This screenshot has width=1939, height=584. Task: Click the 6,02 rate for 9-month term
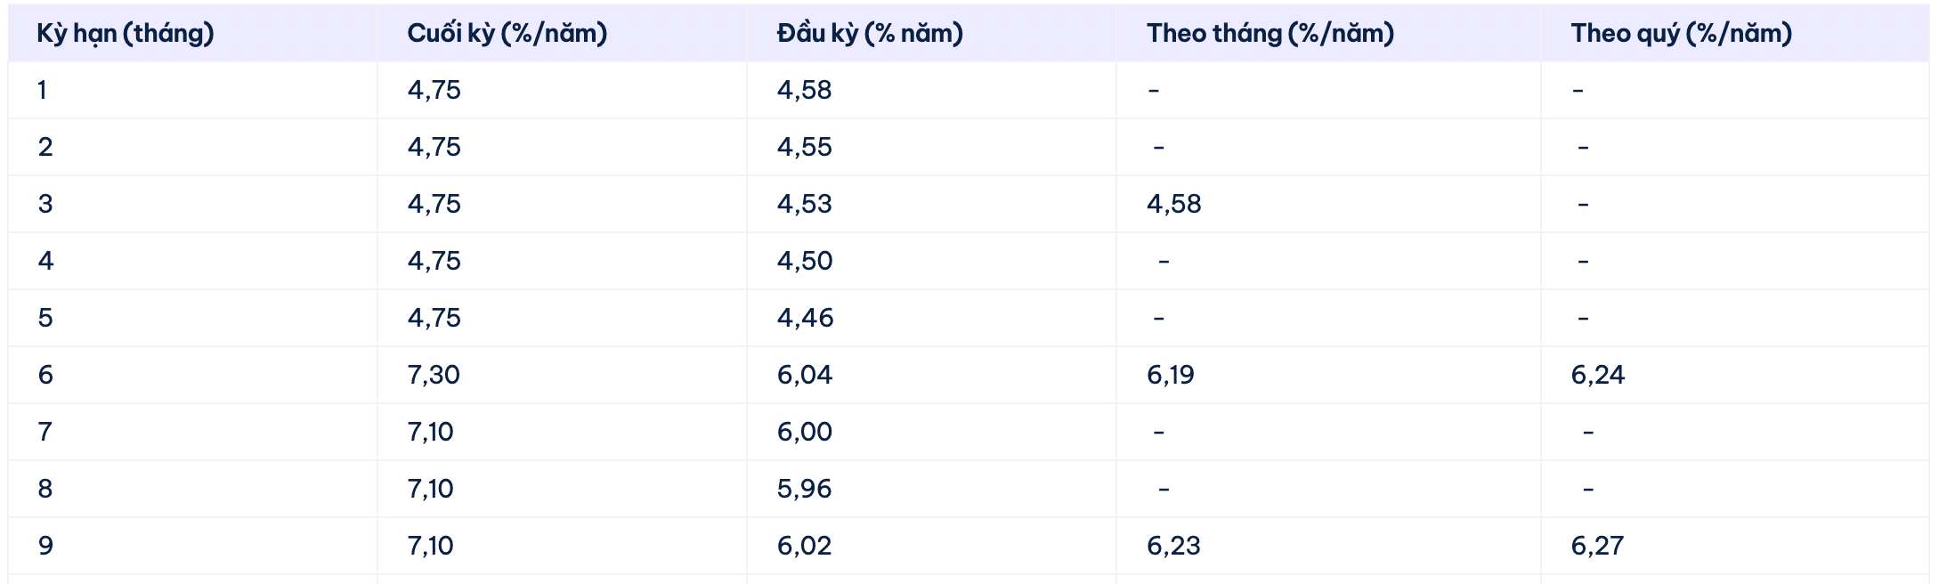click(x=804, y=546)
